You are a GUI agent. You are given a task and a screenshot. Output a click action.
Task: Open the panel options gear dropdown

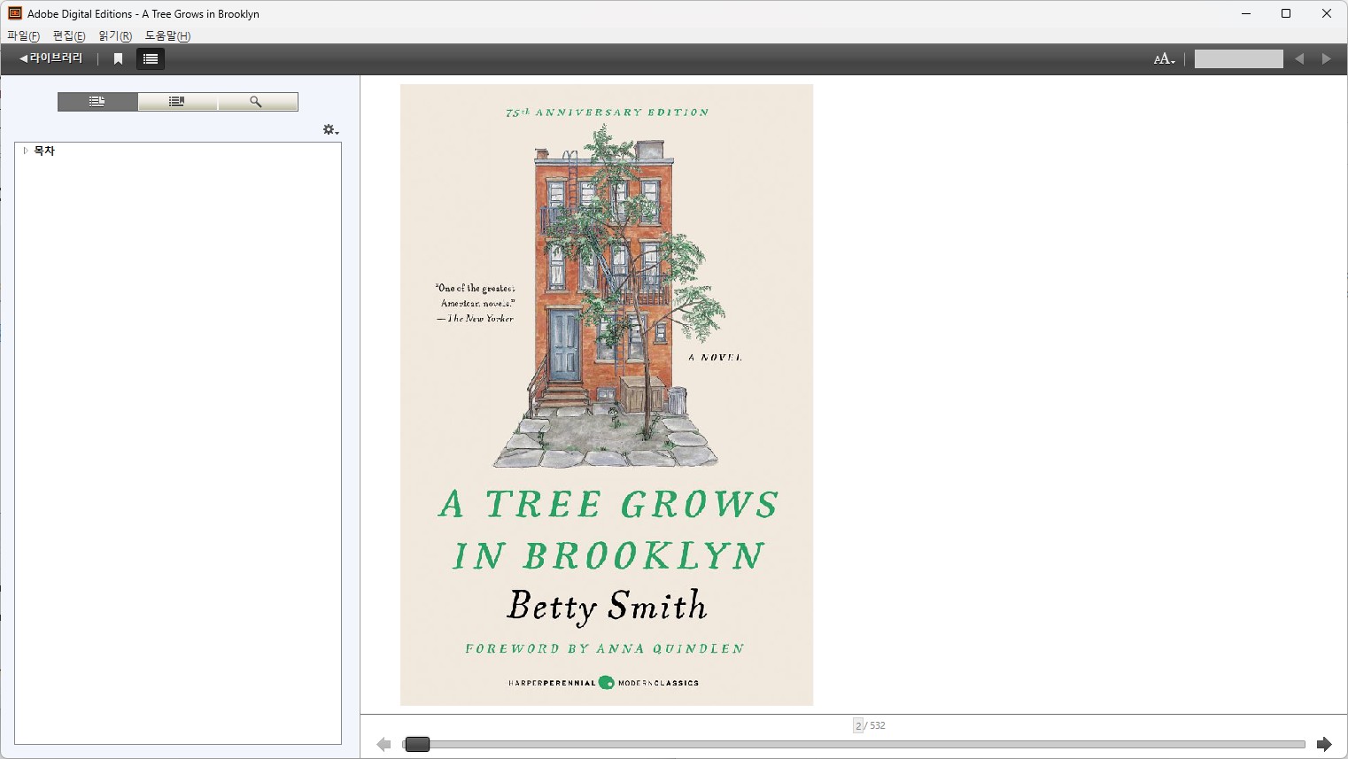(x=330, y=130)
